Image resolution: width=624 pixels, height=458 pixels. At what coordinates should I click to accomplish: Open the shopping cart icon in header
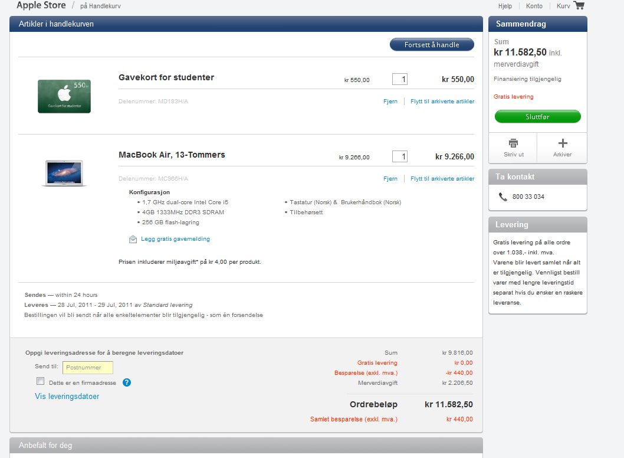(579, 5)
